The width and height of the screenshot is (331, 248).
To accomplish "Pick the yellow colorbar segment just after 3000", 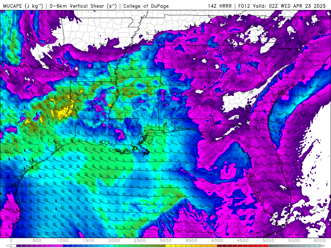I will [x=168, y=246].
